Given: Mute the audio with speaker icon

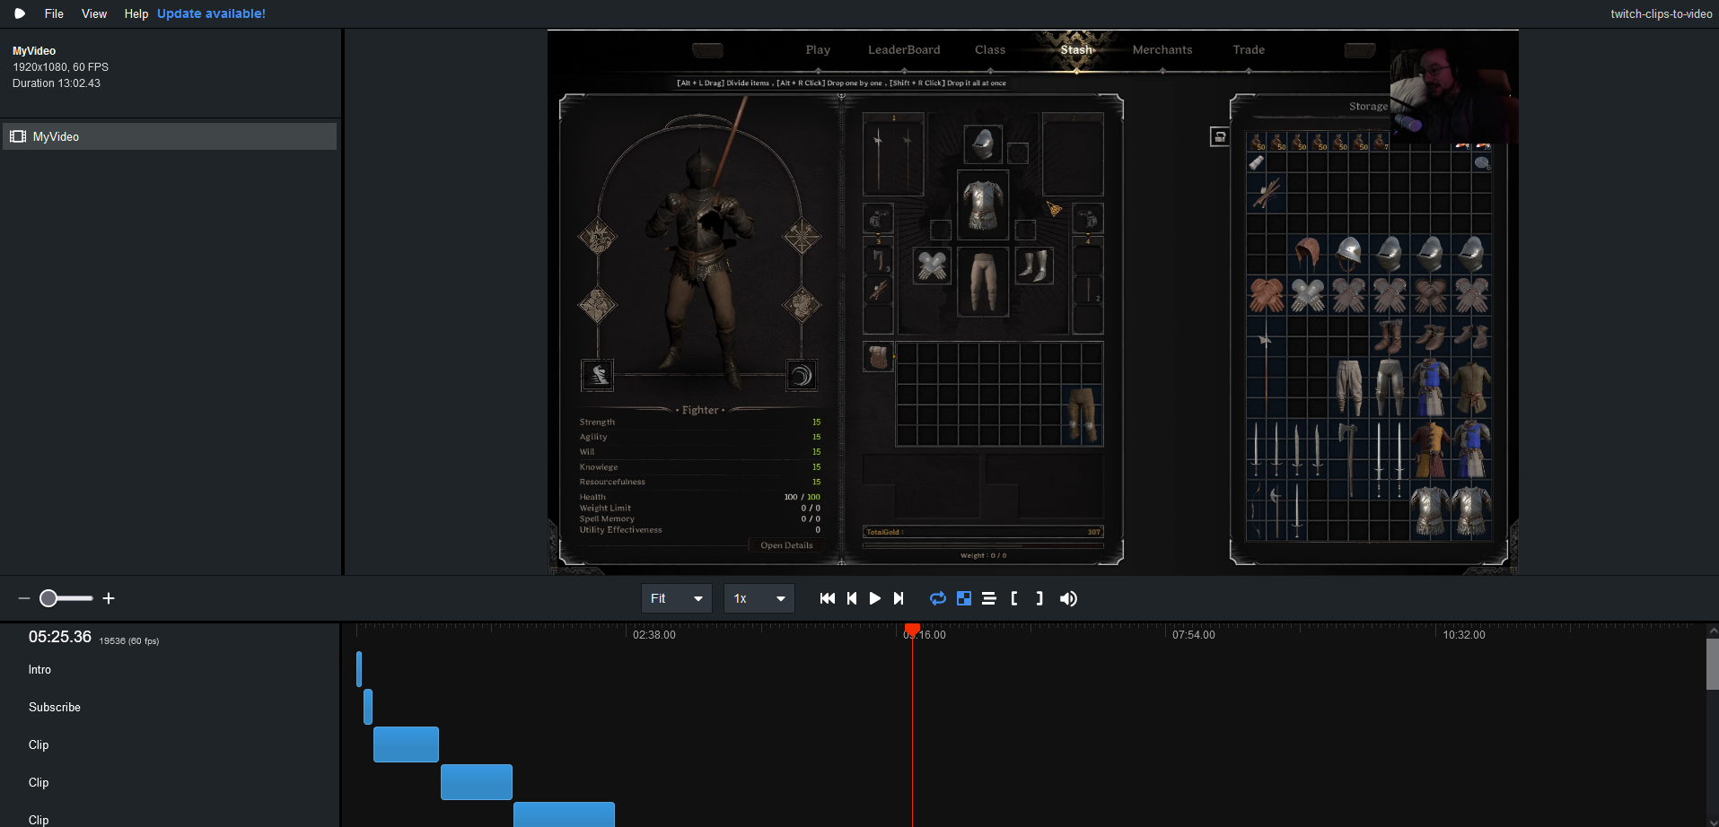Looking at the screenshot, I should pyautogui.click(x=1068, y=598).
